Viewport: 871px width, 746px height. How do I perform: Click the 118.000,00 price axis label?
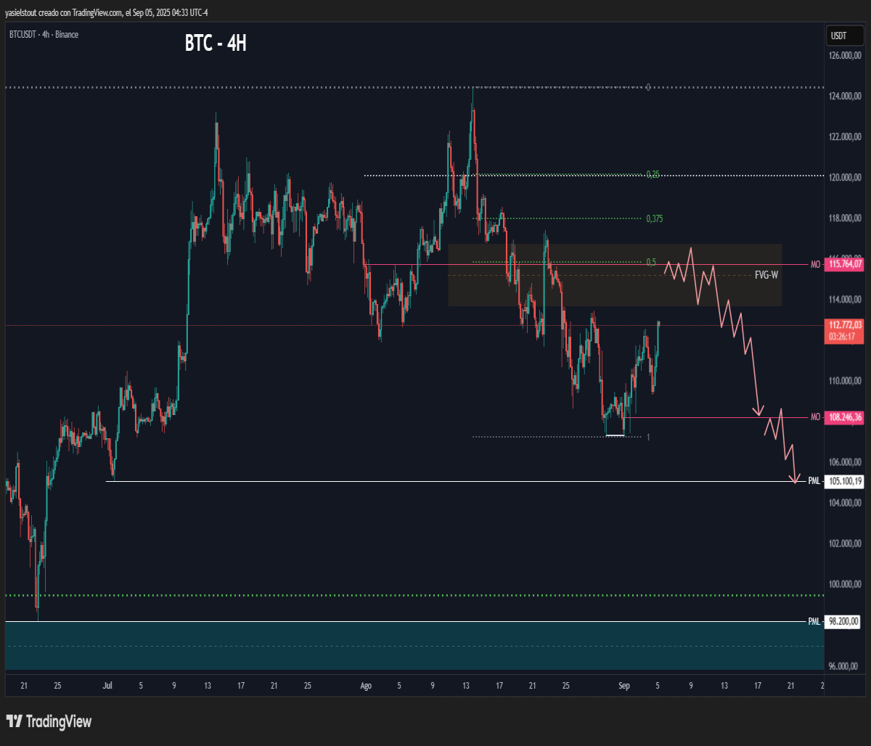click(845, 218)
